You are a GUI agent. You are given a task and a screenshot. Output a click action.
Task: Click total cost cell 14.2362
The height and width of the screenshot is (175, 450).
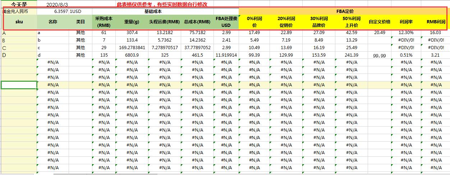coord(197,40)
